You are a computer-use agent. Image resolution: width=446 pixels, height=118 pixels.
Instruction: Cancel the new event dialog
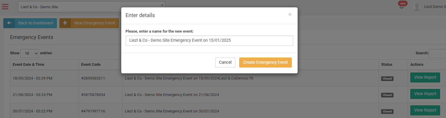[225, 62]
